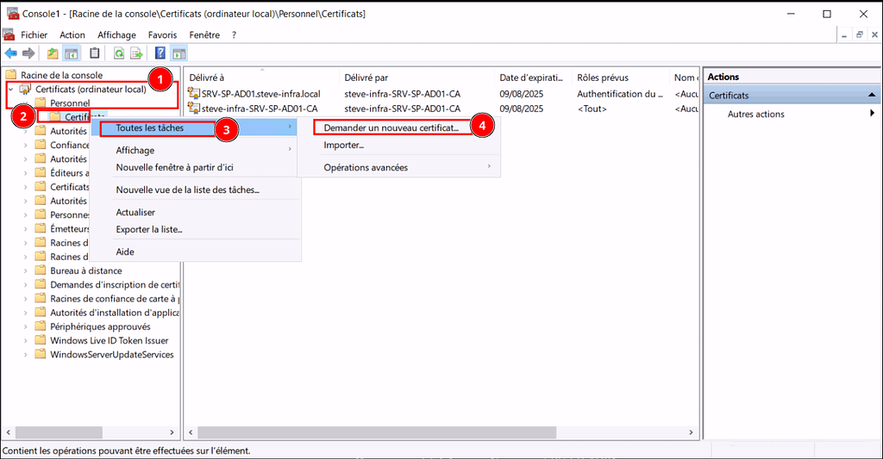Image resolution: width=883 pixels, height=459 pixels.
Task: Select Importer... in the submenu
Action: 343,145
